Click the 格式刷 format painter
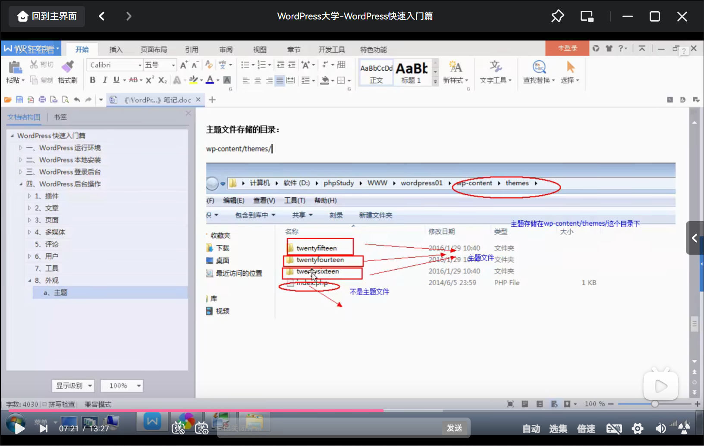This screenshot has height=446, width=704. 68,72
